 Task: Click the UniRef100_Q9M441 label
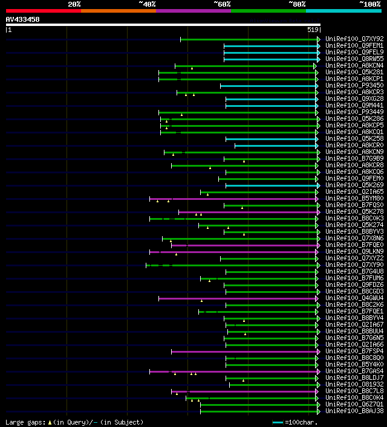coord(354,105)
